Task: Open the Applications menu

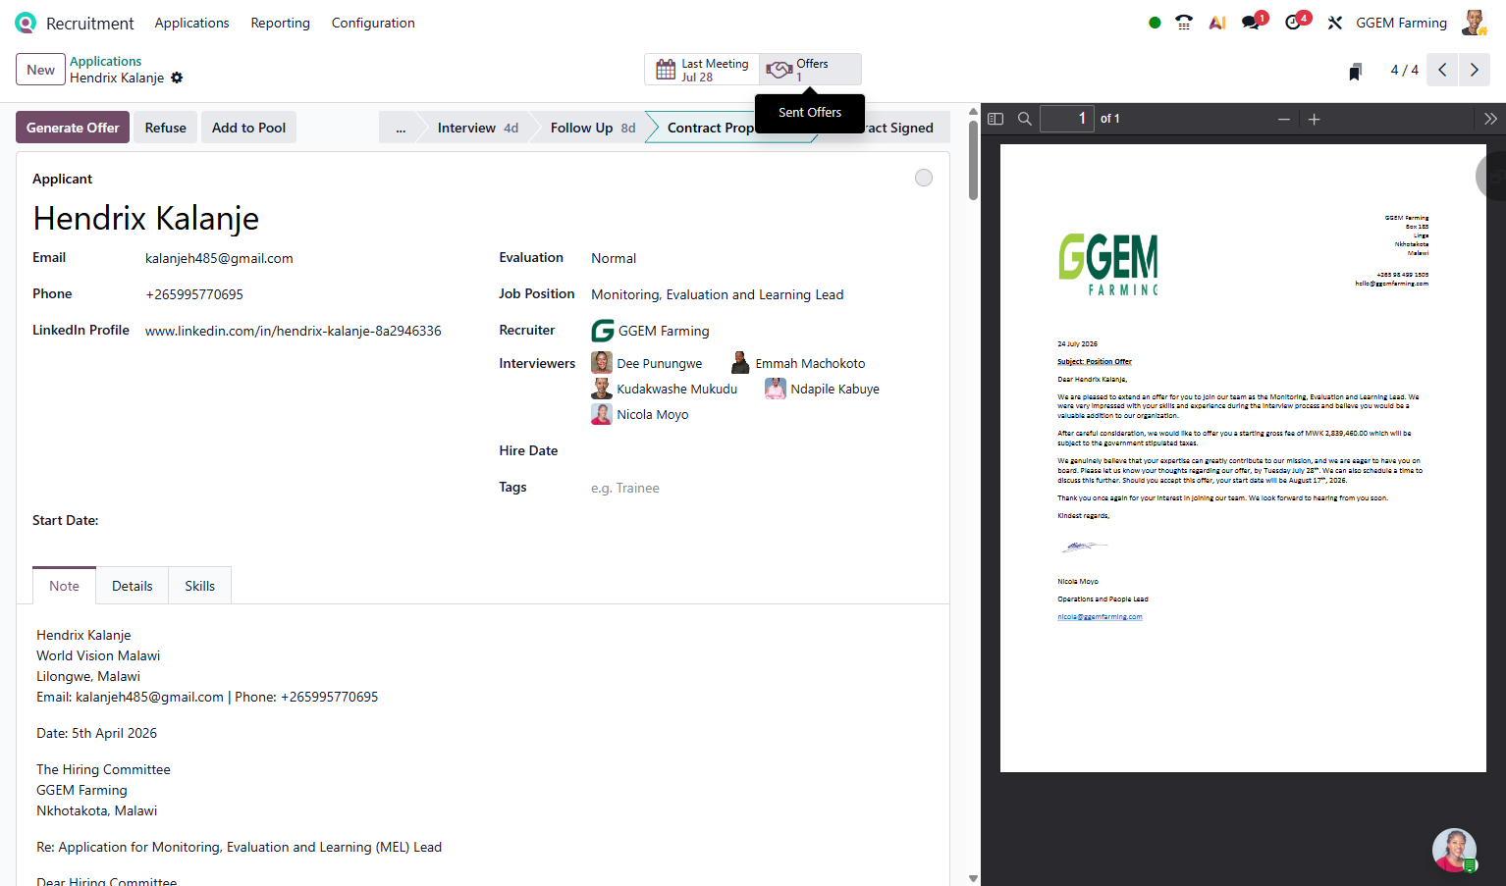Action: click(x=191, y=23)
